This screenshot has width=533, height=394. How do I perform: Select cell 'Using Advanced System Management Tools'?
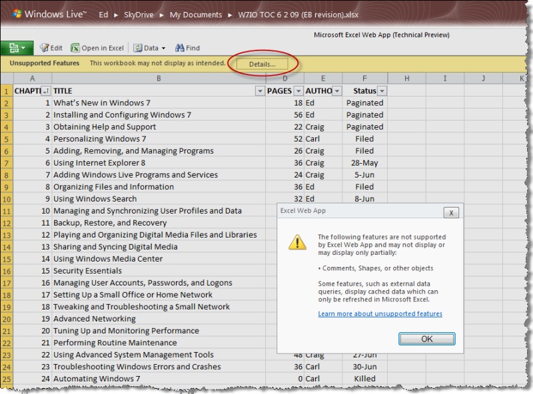click(x=159, y=355)
